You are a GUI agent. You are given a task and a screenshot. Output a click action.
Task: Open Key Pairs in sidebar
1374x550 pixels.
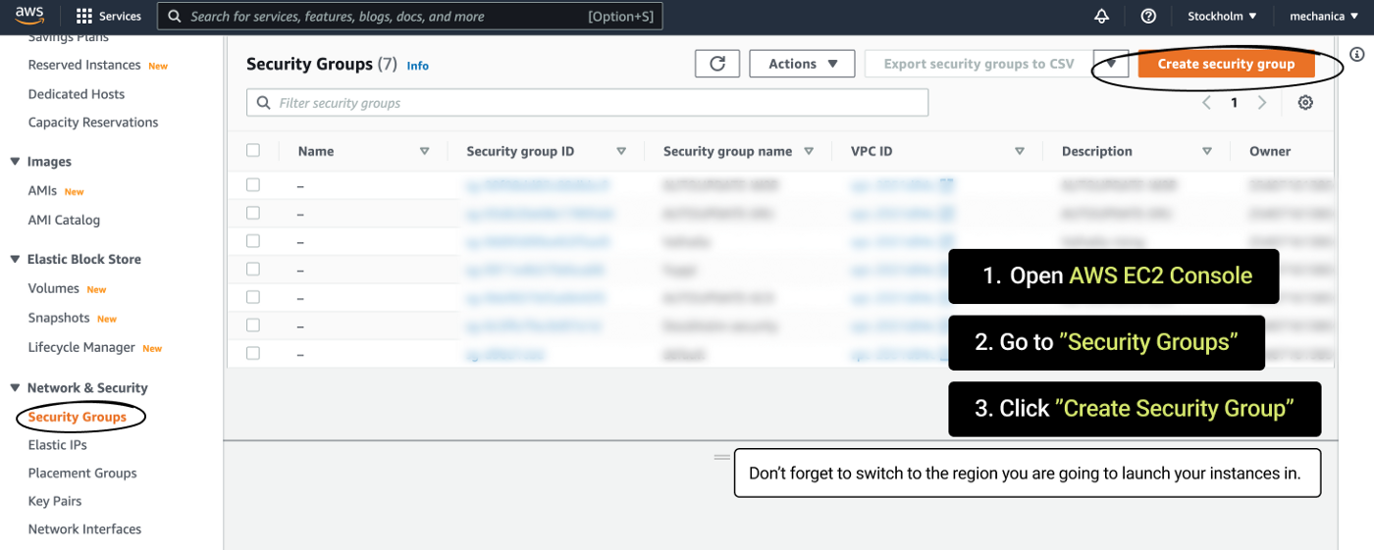pyautogui.click(x=55, y=501)
